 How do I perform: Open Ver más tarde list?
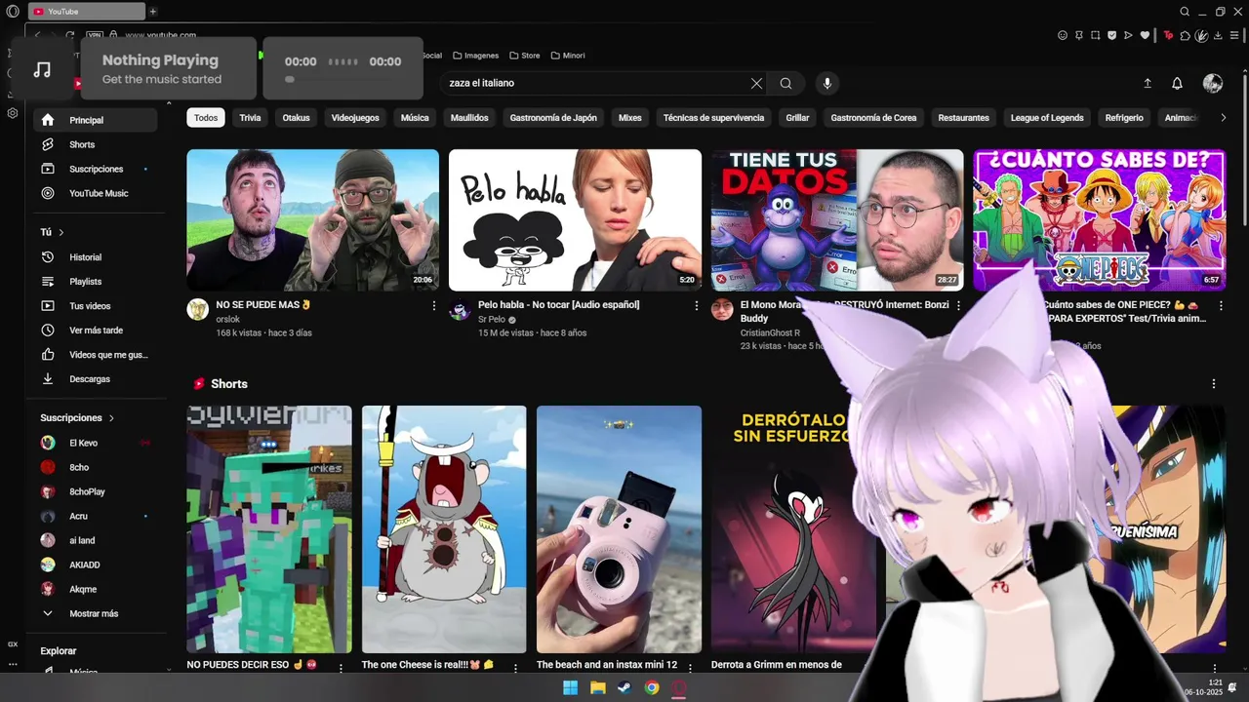point(96,331)
